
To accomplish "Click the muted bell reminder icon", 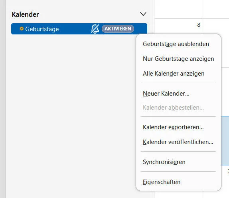I will pyautogui.click(x=95, y=29).
